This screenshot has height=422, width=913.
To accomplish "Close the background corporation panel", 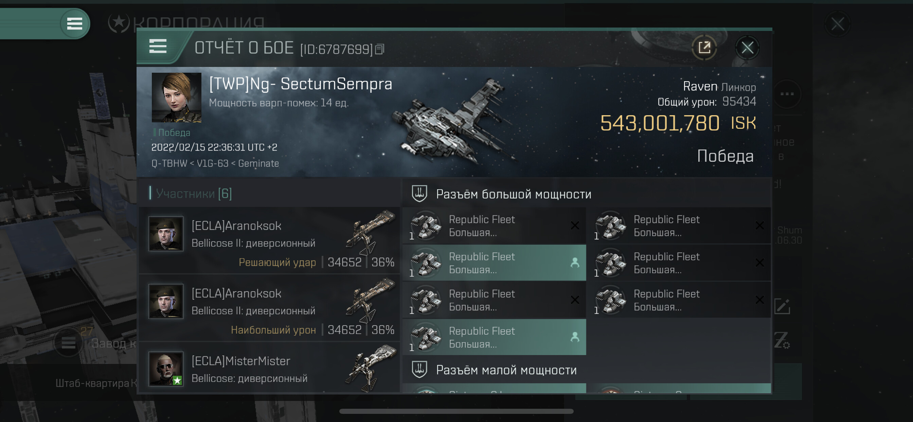I will click(x=837, y=24).
